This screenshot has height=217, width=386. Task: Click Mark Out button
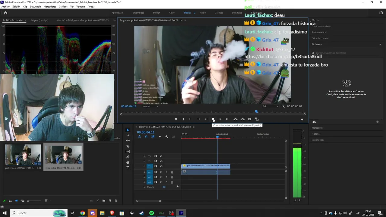point(190,119)
